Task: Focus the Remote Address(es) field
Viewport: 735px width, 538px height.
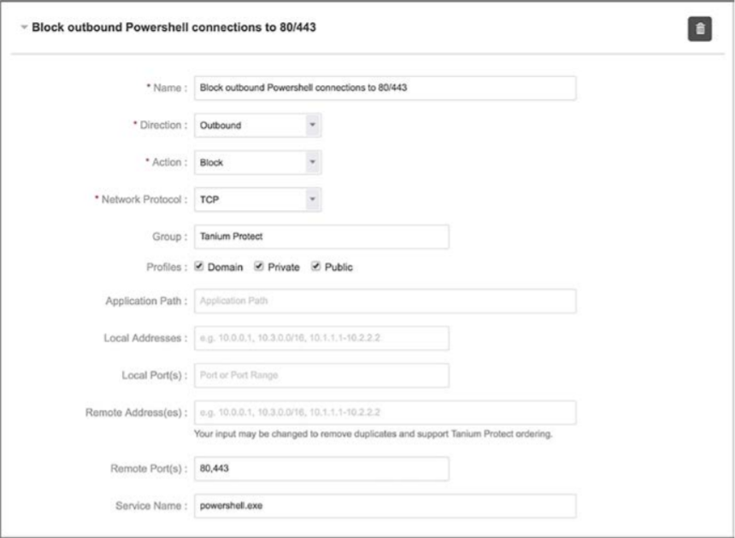Action: coord(385,412)
